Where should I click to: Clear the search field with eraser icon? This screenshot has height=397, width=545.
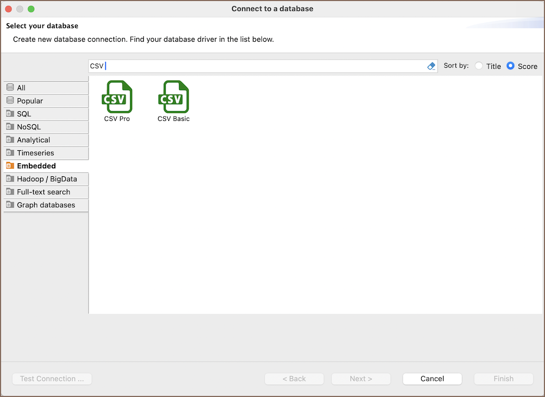[x=432, y=66]
